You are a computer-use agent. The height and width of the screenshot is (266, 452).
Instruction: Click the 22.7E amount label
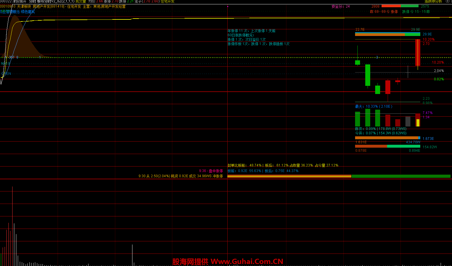pyautogui.click(x=360, y=30)
